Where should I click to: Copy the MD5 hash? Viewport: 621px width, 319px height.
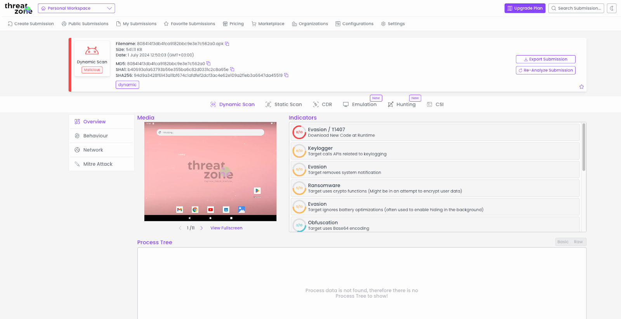pos(208,64)
